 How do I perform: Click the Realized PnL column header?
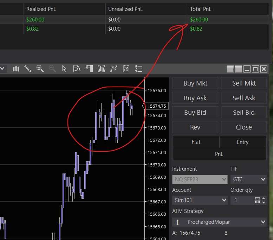[64, 9]
